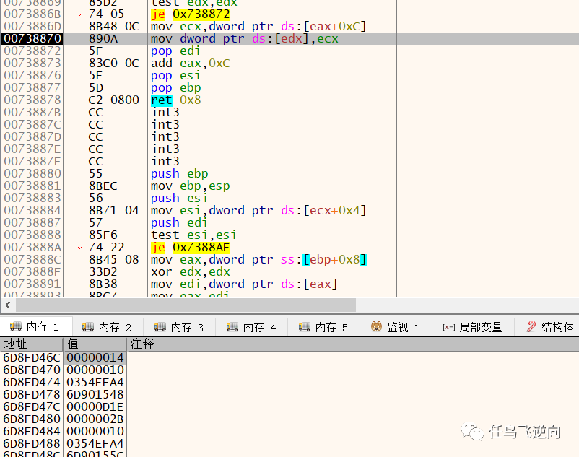Image resolution: width=579 pixels, height=457 pixels.
Task: Click the memory icon on 内存 4 tab
Action: (232, 327)
